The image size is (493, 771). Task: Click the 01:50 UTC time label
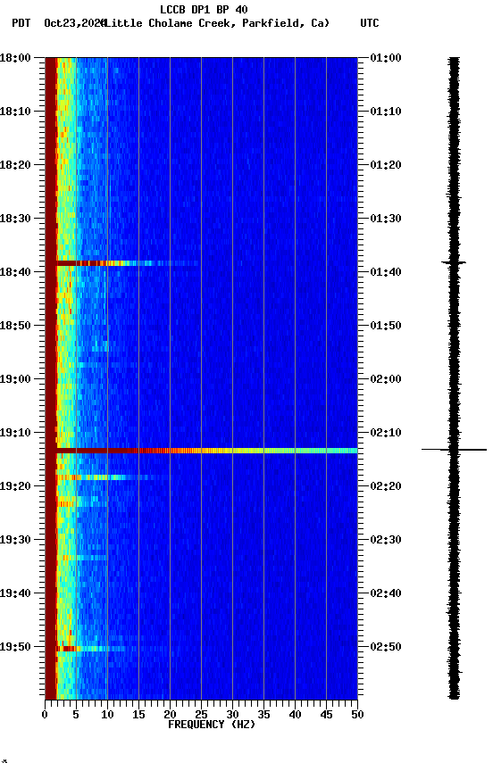(x=386, y=326)
